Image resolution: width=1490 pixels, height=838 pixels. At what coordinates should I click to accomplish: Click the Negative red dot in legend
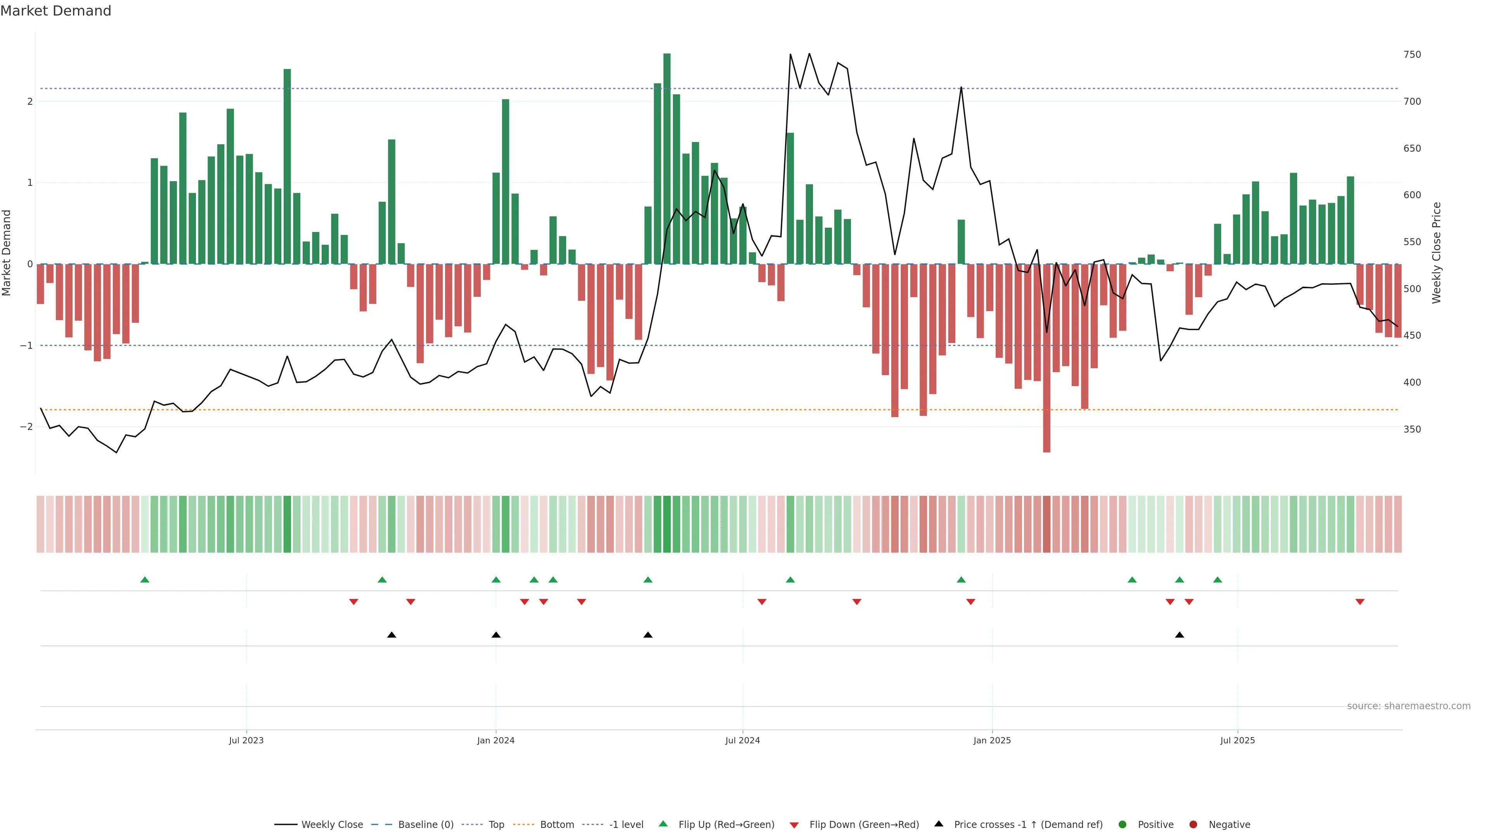tap(1193, 824)
